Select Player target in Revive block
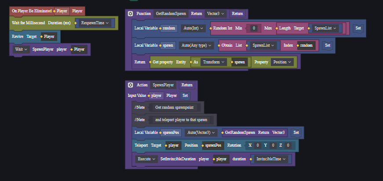This screenshot has width=383, height=181. 49,37
